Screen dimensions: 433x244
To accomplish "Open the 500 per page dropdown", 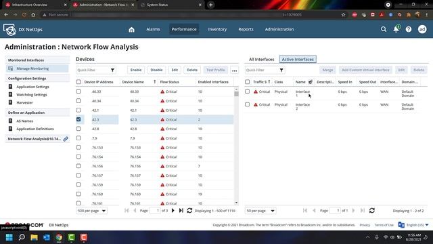I will [91, 211].
